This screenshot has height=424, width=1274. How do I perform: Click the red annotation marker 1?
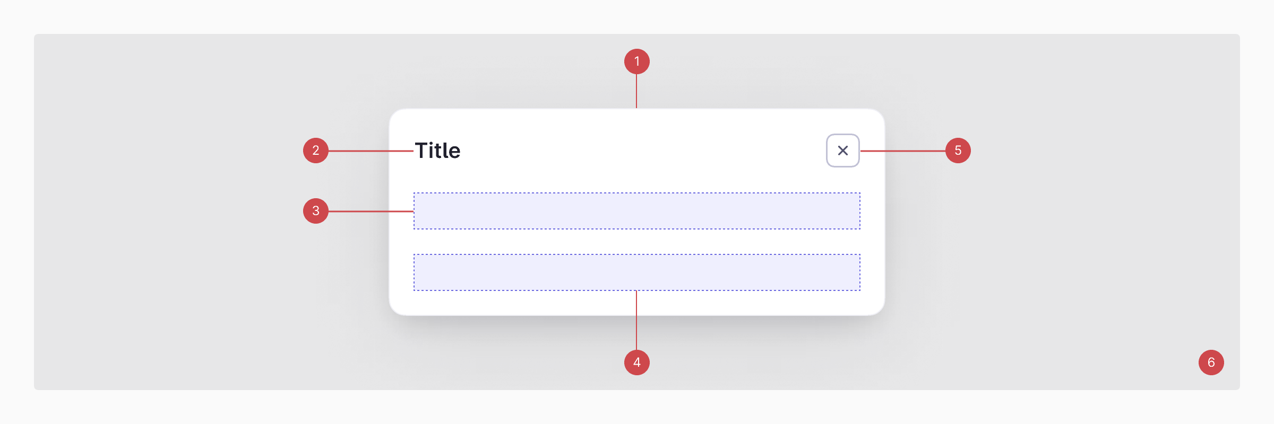click(x=637, y=61)
